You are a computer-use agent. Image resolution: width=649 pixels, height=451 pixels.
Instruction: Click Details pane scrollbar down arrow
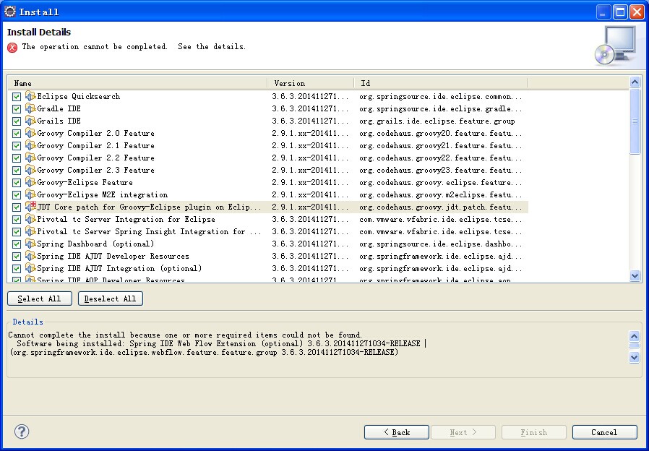(x=634, y=357)
